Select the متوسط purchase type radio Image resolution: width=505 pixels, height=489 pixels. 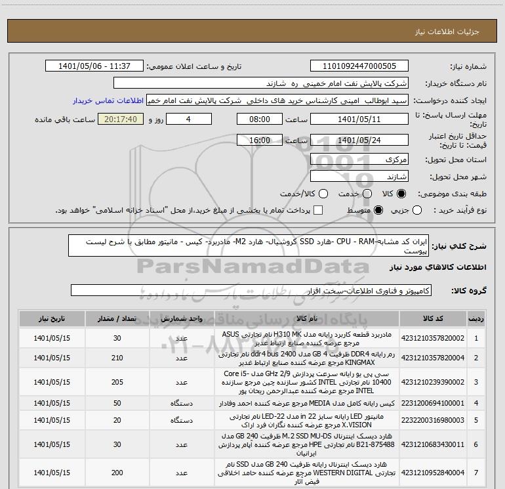[377, 210]
